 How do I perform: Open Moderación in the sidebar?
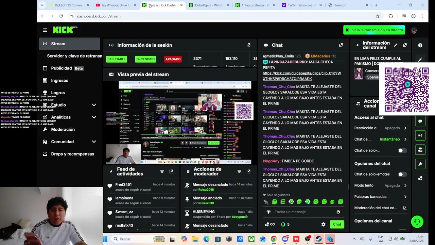click(x=69, y=129)
